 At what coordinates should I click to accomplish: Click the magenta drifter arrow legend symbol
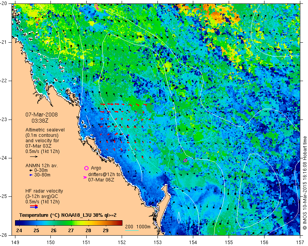point(85,177)
